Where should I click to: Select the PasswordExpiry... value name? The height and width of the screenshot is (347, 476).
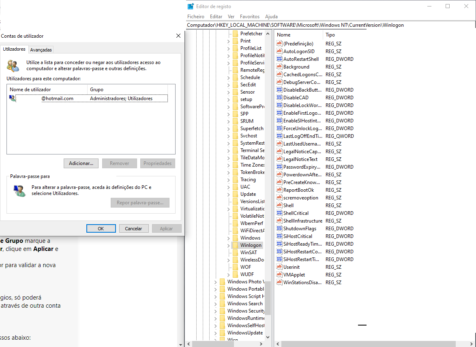tap(302, 167)
